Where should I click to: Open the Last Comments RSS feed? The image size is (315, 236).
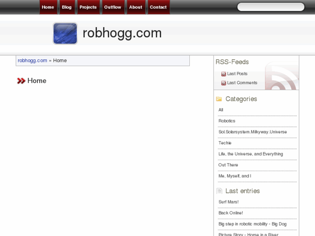point(242,83)
